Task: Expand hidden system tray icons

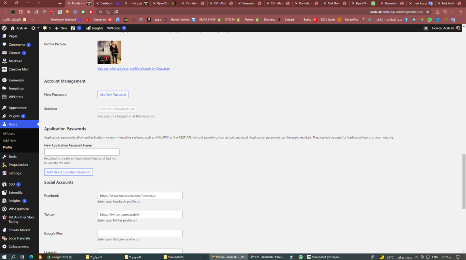Action: (x=417, y=257)
